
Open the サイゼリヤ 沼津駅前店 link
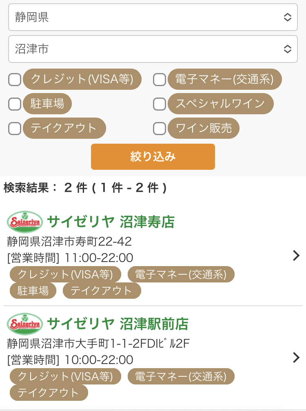[118, 324]
